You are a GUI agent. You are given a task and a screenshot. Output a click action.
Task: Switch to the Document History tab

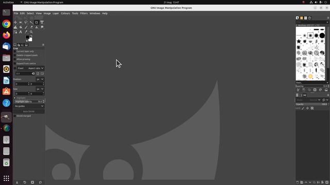(x=309, y=18)
